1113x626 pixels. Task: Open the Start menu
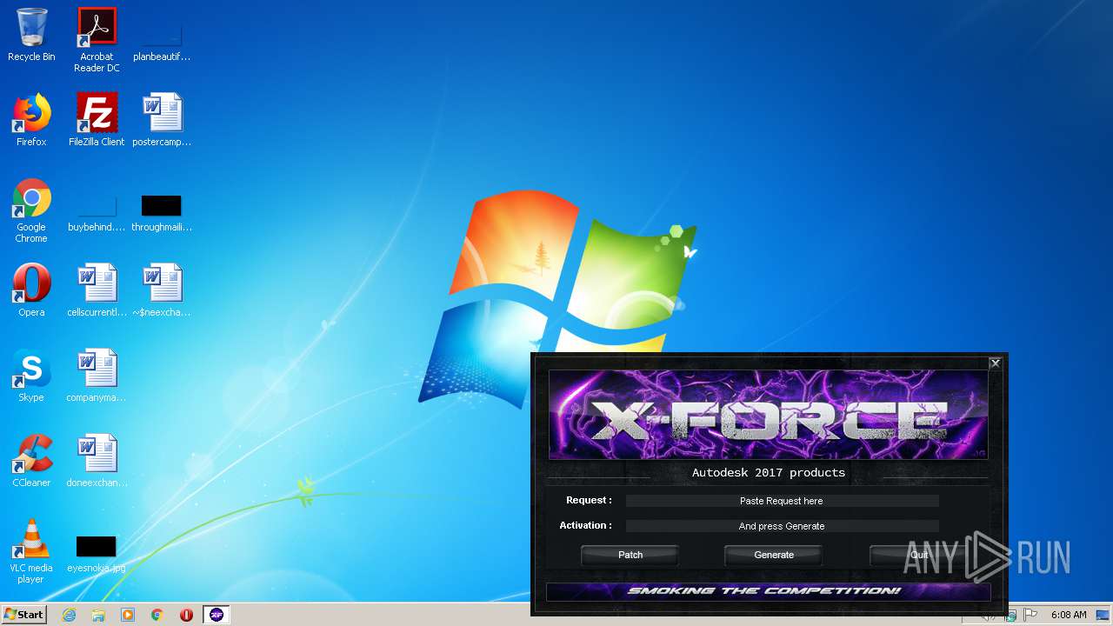point(24,614)
